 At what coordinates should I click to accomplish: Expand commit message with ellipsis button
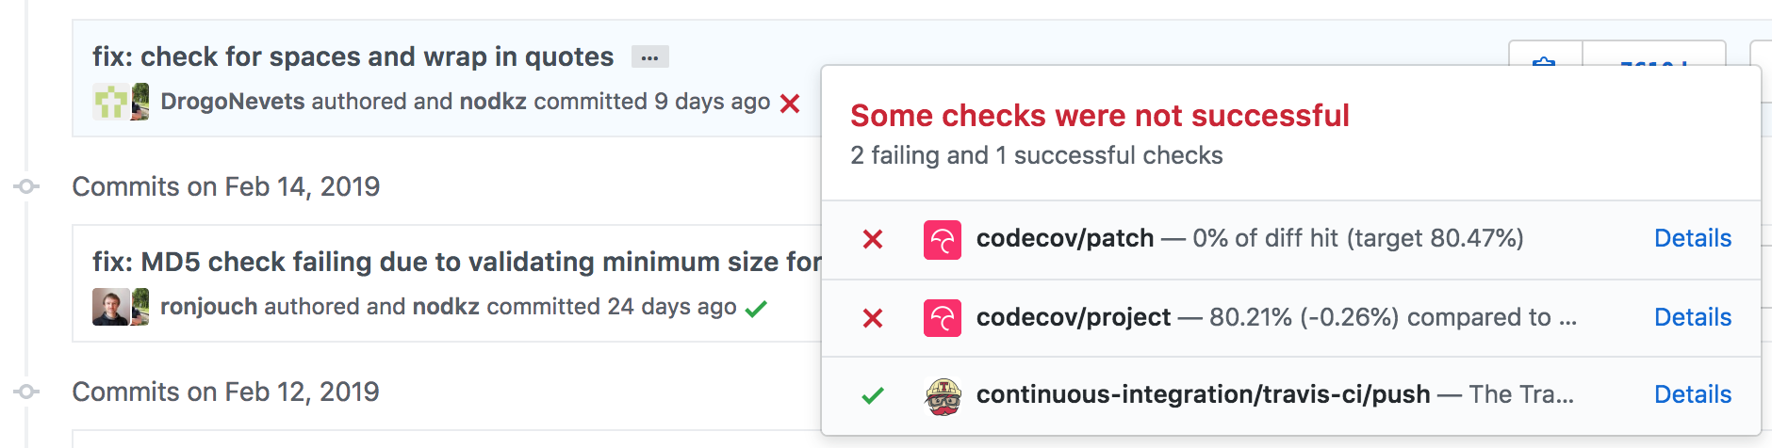[649, 57]
